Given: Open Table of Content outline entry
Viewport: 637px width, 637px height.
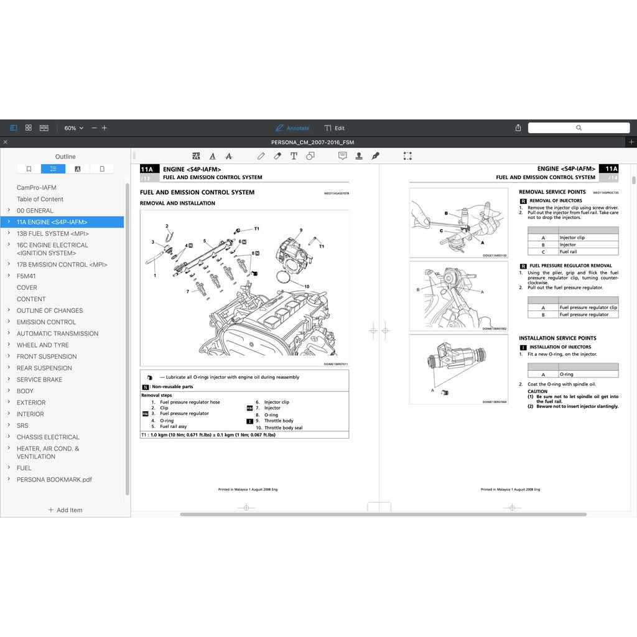Looking at the screenshot, I should 40,199.
